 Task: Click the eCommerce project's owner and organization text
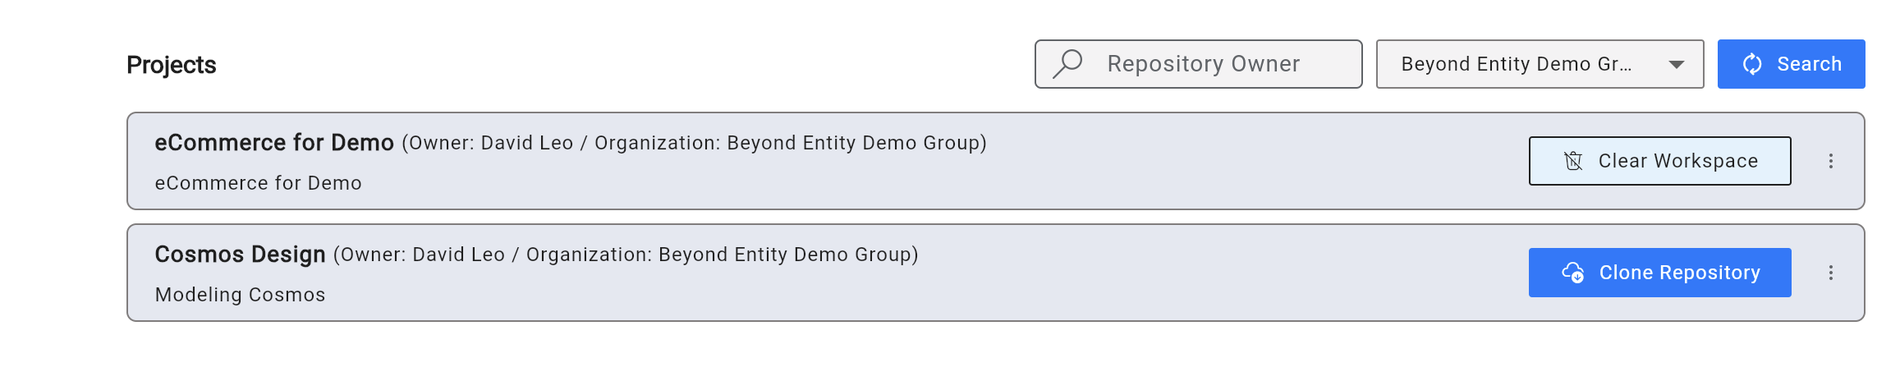(x=694, y=144)
